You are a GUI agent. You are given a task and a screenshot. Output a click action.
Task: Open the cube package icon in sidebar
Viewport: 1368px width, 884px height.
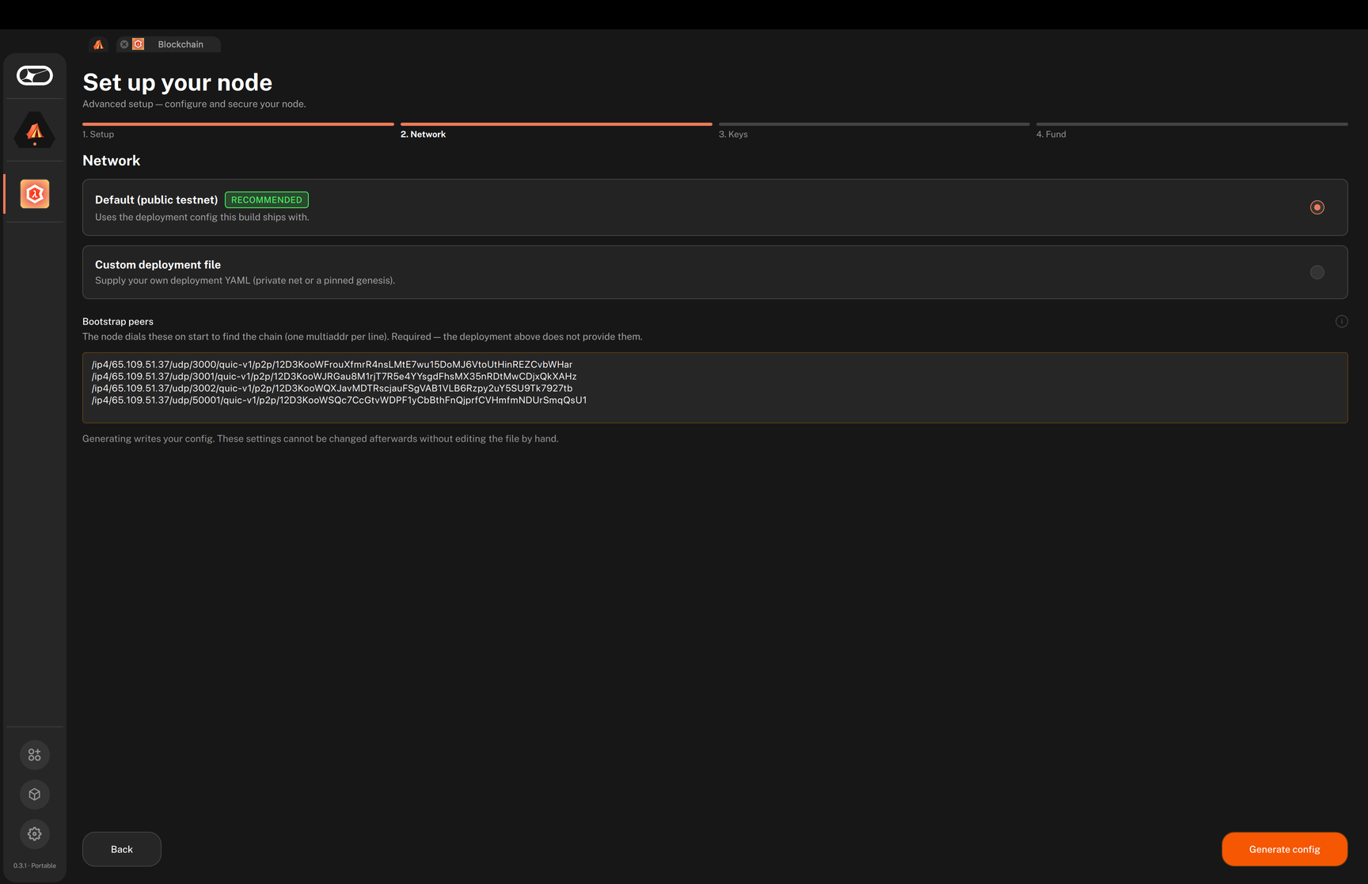click(35, 795)
